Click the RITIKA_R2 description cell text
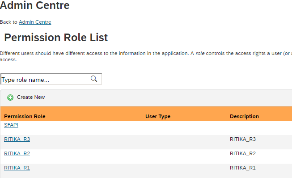 [x=243, y=153]
